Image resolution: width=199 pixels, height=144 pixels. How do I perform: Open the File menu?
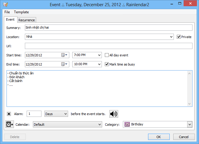pos(7,12)
